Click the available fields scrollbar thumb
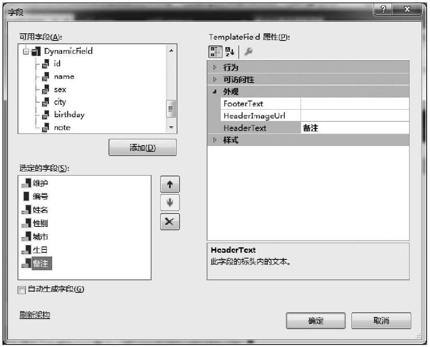The image size is (430, 347). pos(172,109)
